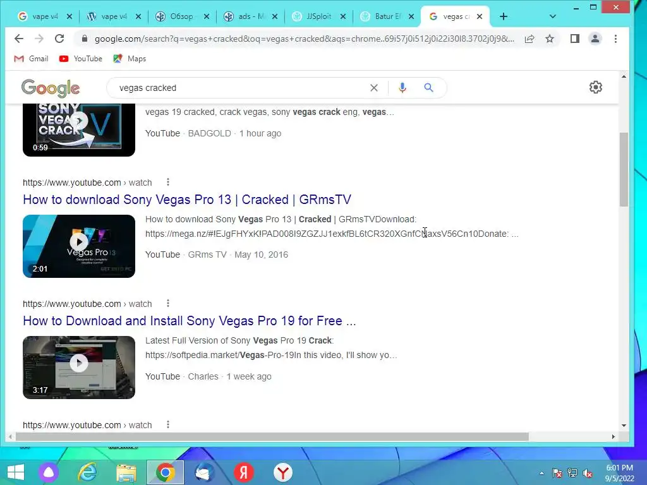This screenshot has height=485, width=647.
Task: Click the vertical page scrollbar thumb
Action: pos(624,169)
